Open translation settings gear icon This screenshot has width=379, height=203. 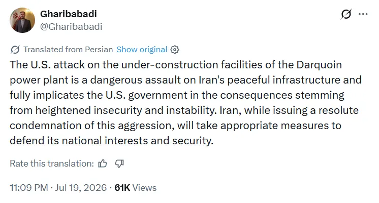(x=175, y=50)
